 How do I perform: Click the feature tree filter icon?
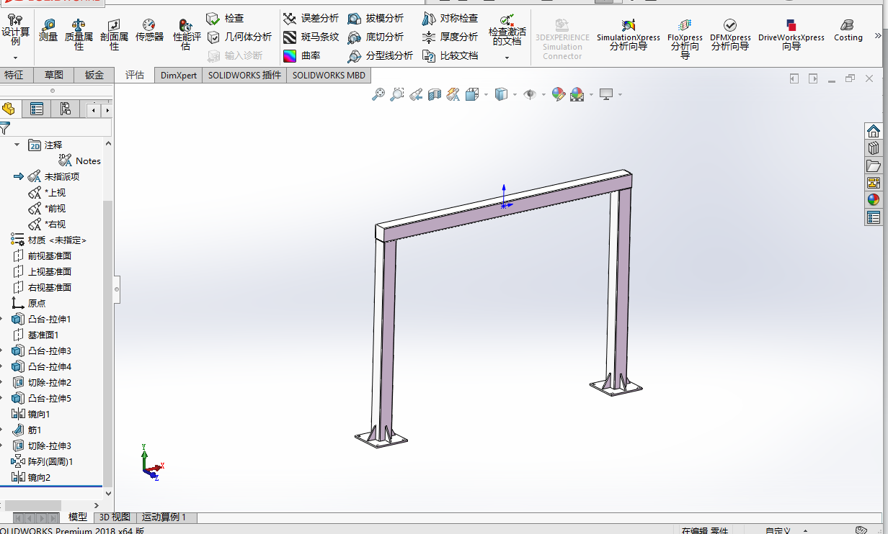5,129
